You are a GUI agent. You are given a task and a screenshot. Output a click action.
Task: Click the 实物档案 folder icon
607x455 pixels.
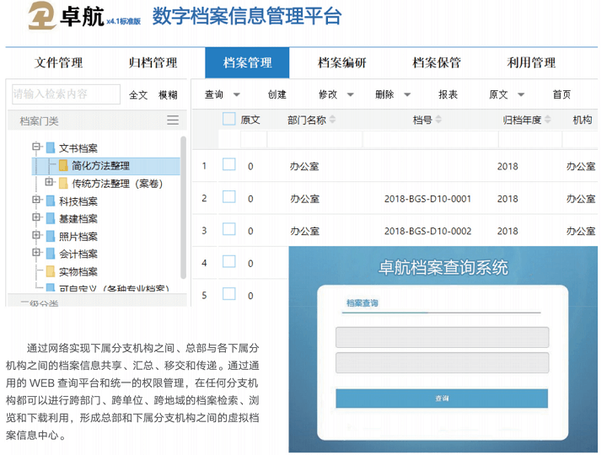[x=51, y=271]
